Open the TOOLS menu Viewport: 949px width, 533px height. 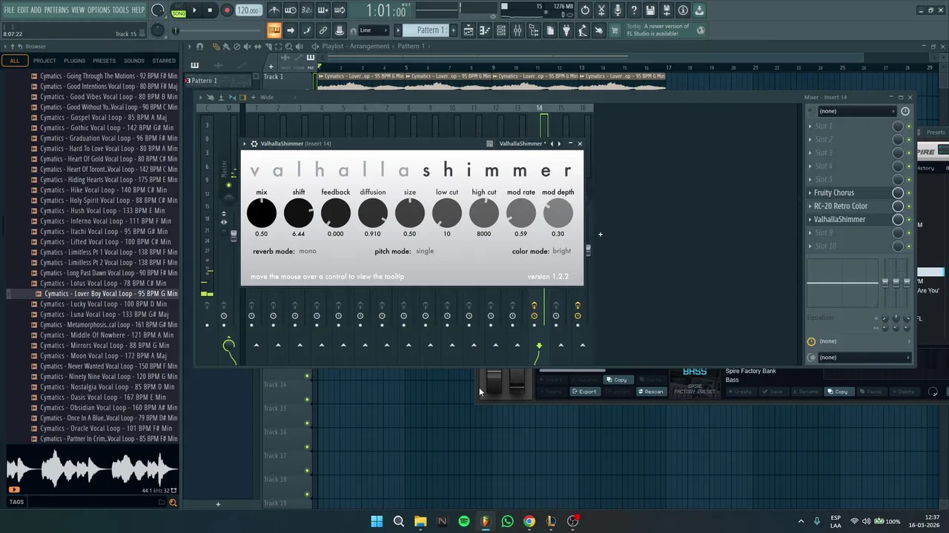[120, 10]
